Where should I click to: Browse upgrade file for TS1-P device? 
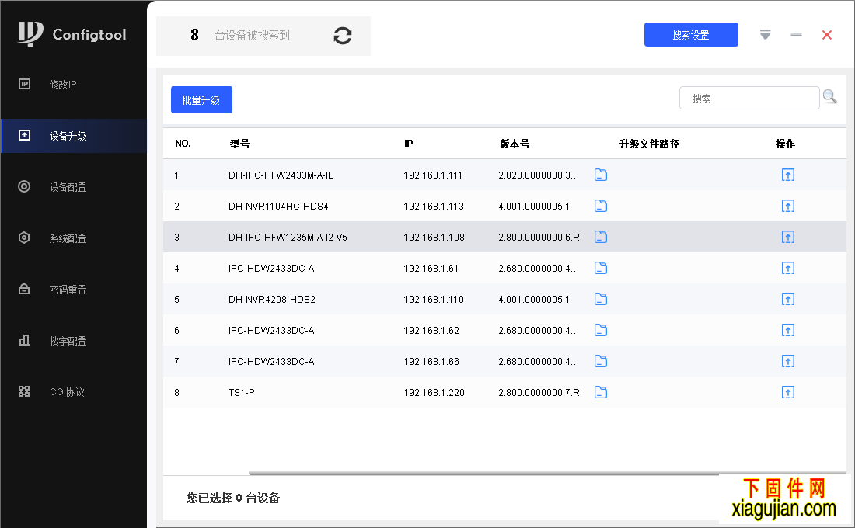601,392
